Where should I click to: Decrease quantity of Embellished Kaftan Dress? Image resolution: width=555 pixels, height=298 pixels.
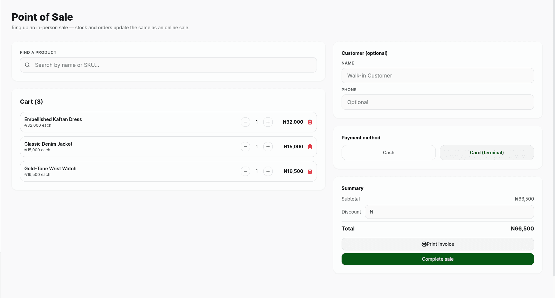[245, 122]
